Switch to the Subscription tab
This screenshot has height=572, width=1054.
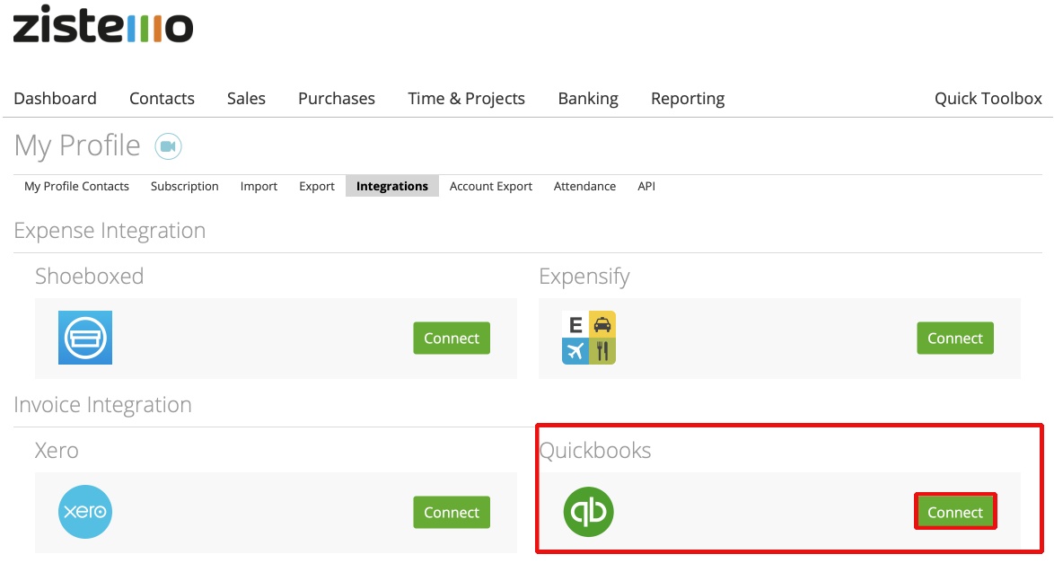coord(185,186)
